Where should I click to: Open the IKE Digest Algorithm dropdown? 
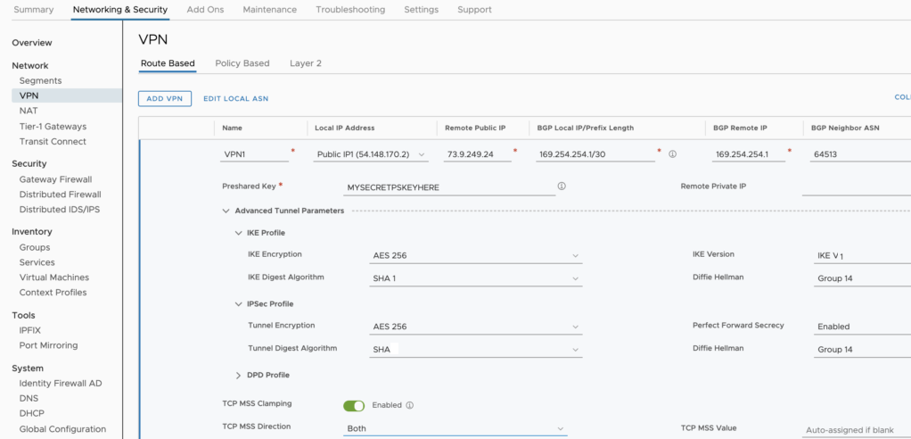476,278
